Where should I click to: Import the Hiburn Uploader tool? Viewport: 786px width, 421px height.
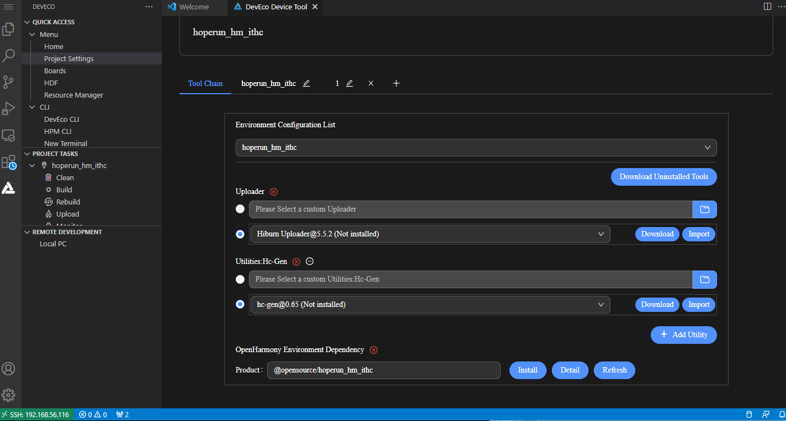tap(699, 234)
